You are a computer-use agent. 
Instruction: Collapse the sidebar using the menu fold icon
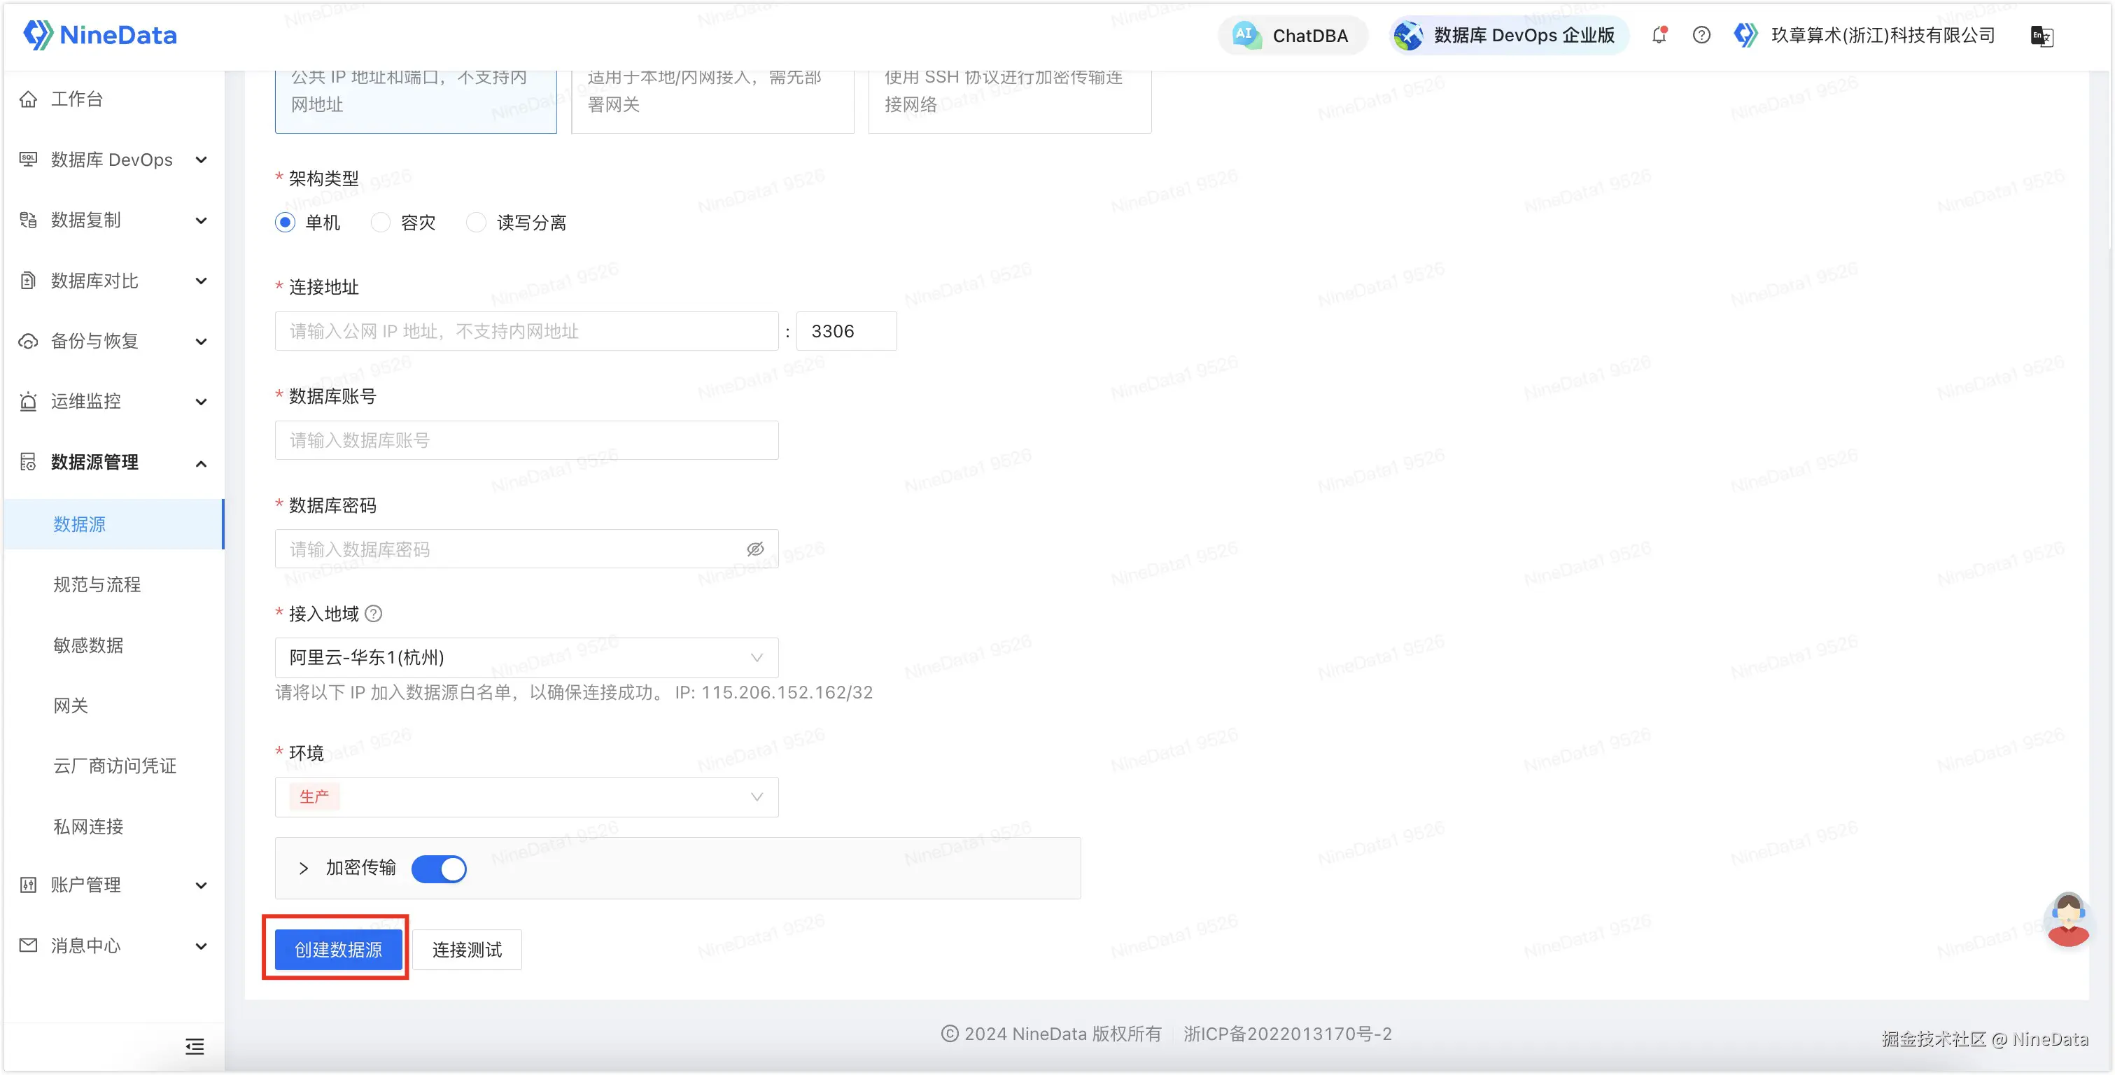click(x=195, y=1046)
